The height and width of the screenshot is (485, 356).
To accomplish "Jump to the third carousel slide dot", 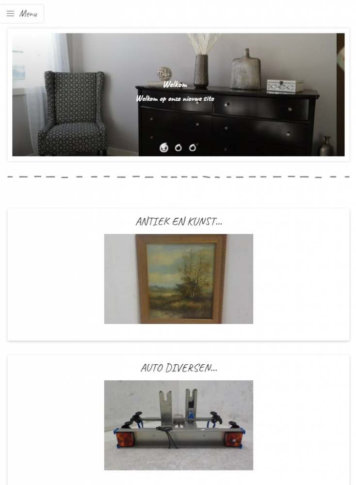I will pos(193,148).
